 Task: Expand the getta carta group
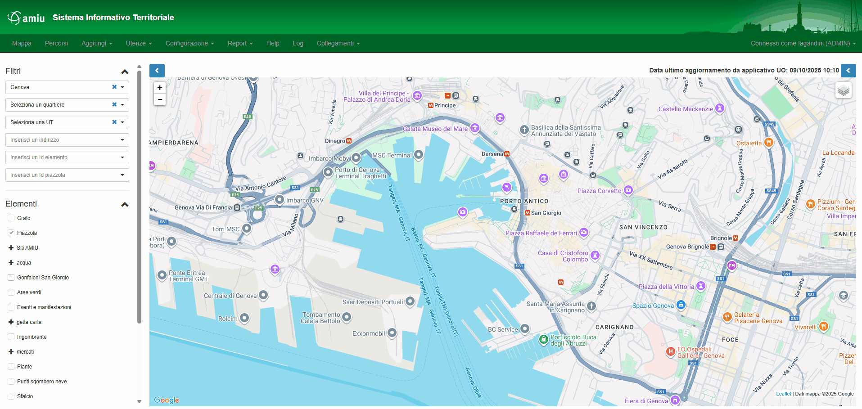11,322
